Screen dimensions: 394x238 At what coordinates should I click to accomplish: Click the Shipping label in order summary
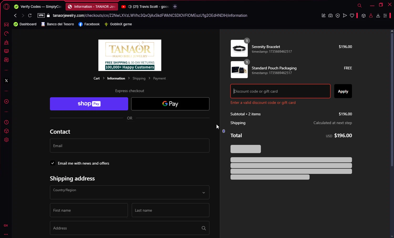[238, 123]
